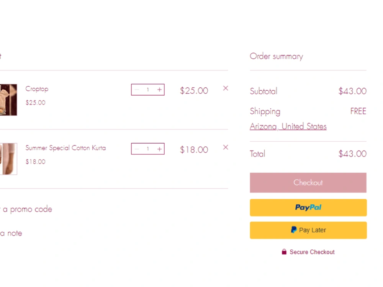Decrease Cotton Kurta quantity with minus icon
This screenshot has width=383, height=287.
[x=137, y=149]
